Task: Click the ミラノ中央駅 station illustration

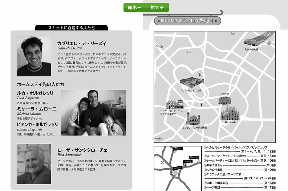Action: (254, 42)
